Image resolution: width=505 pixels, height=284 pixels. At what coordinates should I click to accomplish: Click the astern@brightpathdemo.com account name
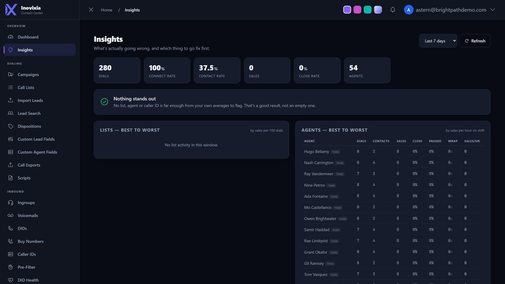tap(451, 10)
